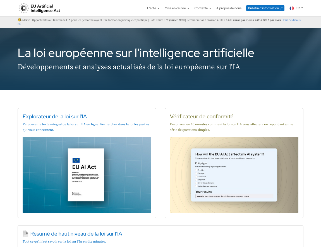Image resolution: width=321 pixels, height=247 pixels.
Task: Select the Provider radio option
Action: [x=196, y=170]
